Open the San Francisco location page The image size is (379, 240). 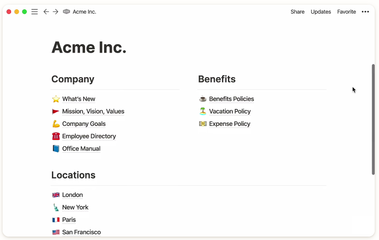coord(81,232)
